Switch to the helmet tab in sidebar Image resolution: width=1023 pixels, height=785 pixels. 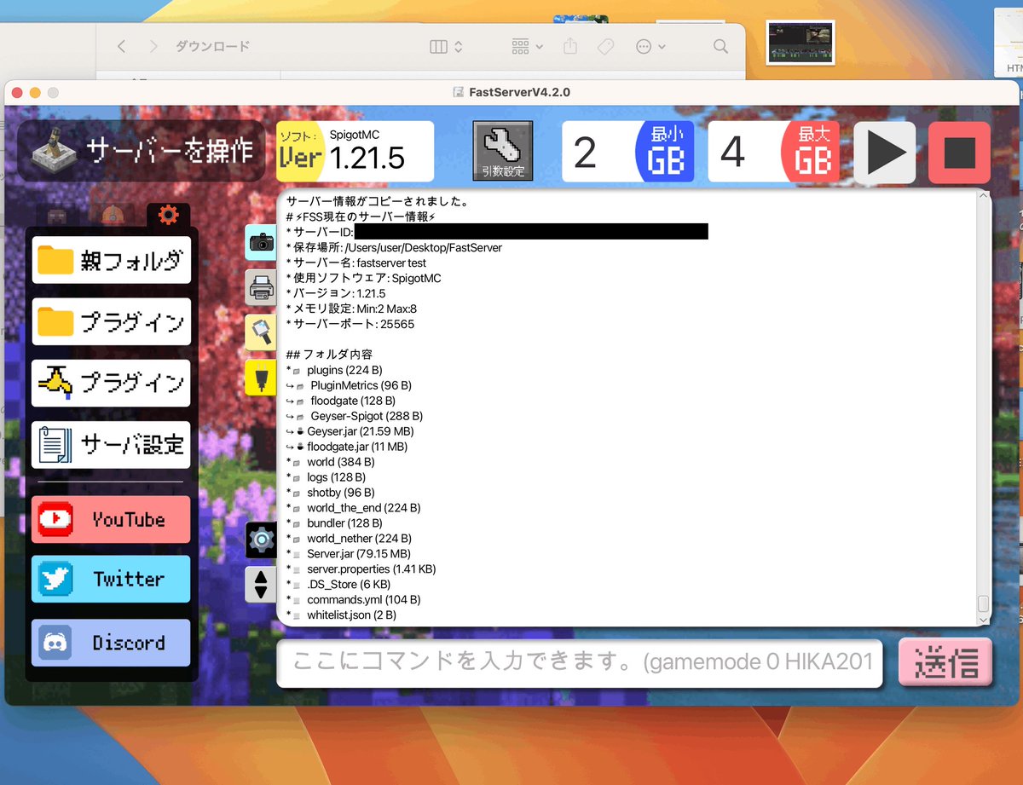click(x=112, y=216)
